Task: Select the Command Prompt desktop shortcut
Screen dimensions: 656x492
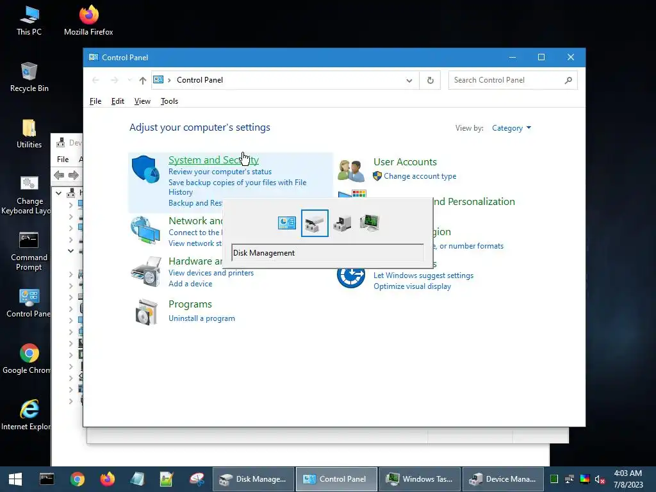Action: [29, 251]
